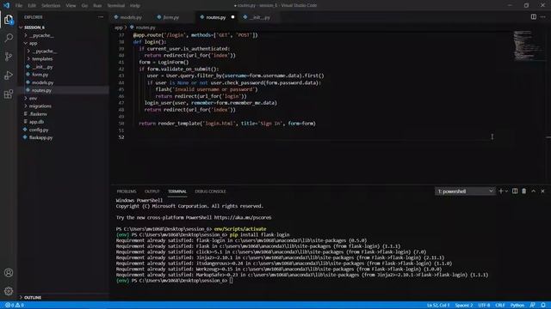
Task: Switch to the models.py editor tab
Action: click(x=131, y=17)
